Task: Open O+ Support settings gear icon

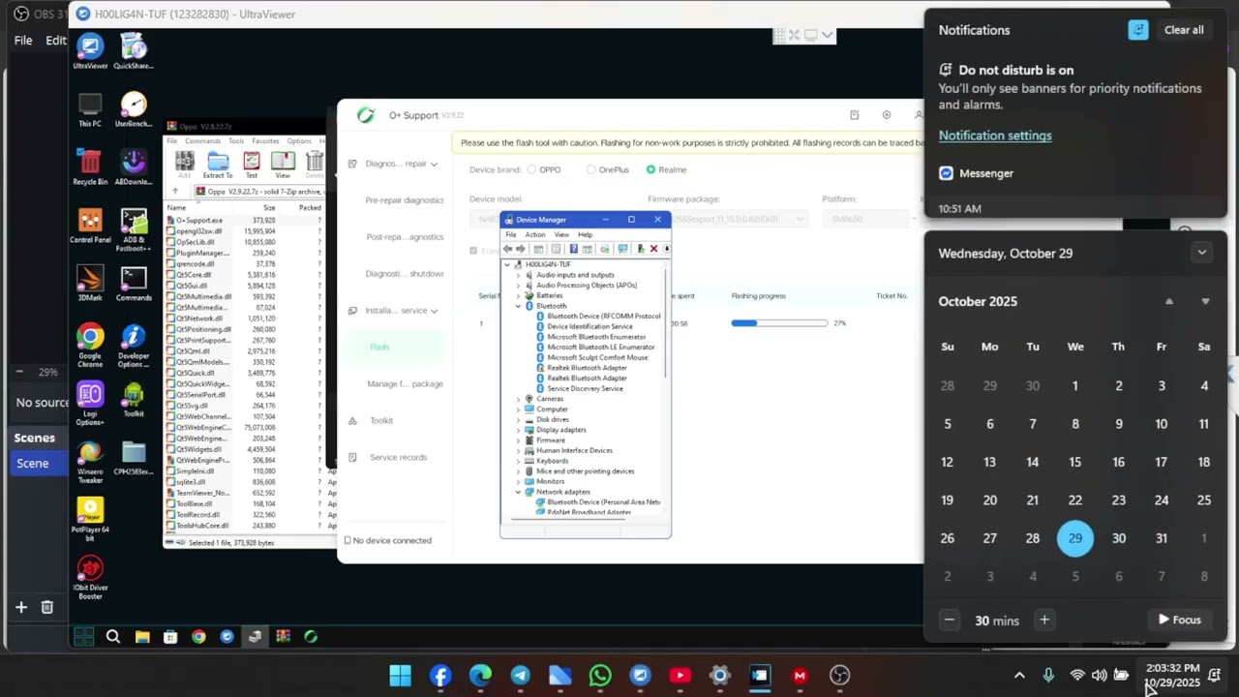Action: point(886,115)
